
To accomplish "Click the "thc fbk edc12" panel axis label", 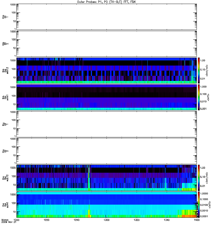I will pos(5,178).
